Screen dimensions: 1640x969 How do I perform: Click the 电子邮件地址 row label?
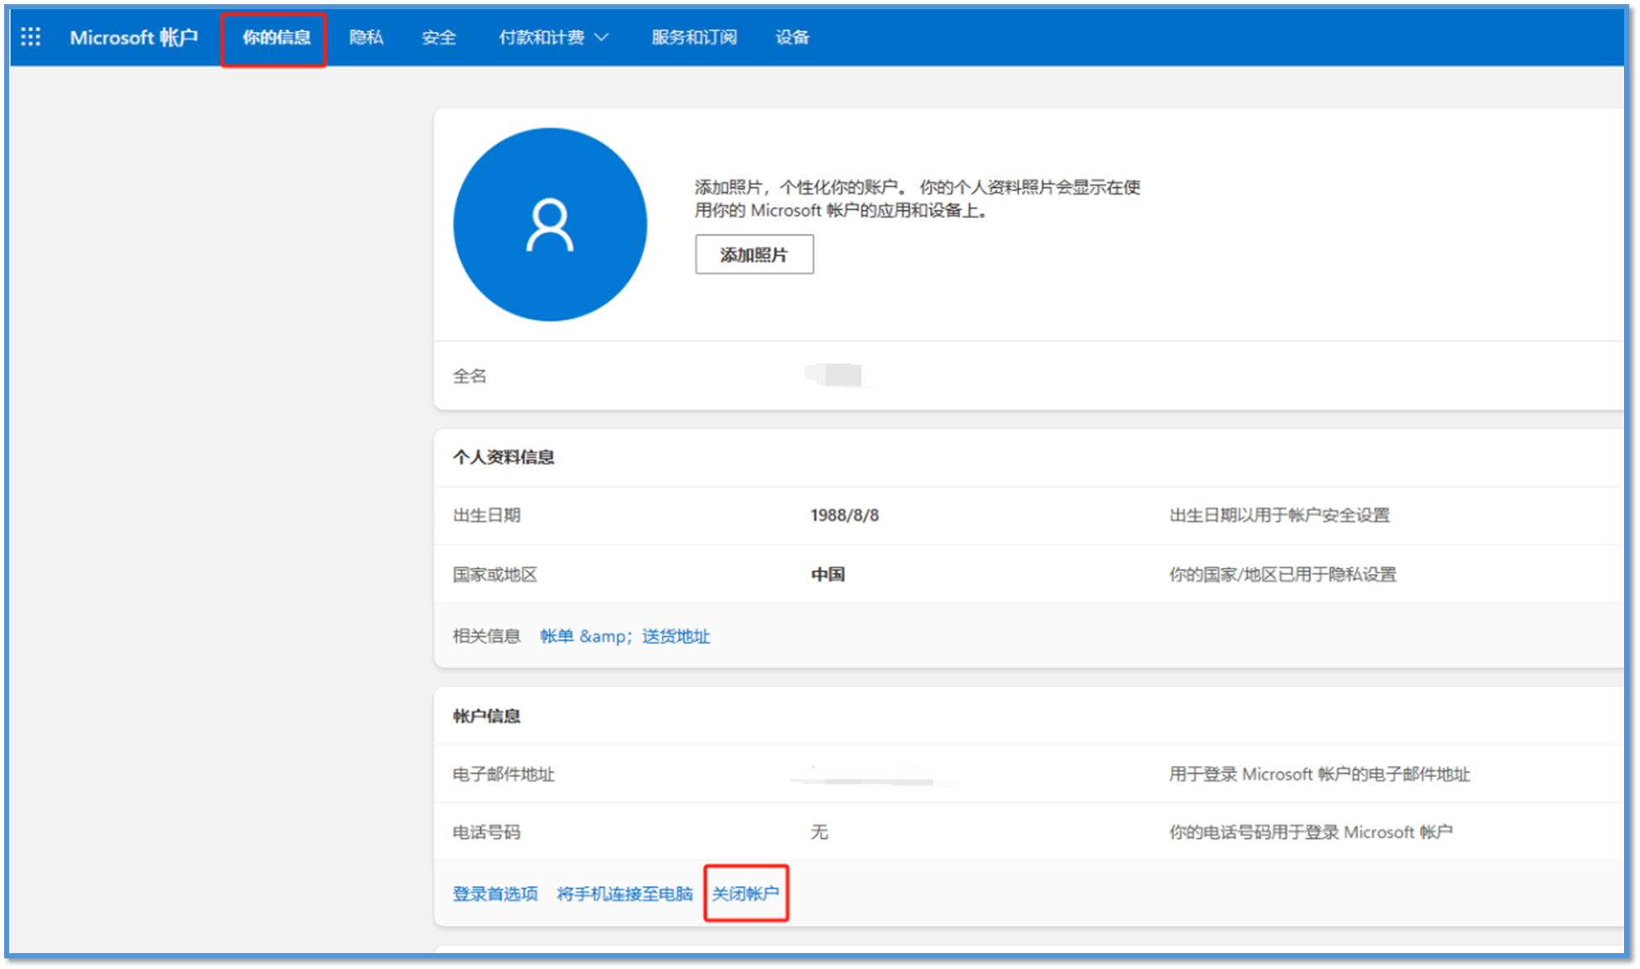pos(504,774)
